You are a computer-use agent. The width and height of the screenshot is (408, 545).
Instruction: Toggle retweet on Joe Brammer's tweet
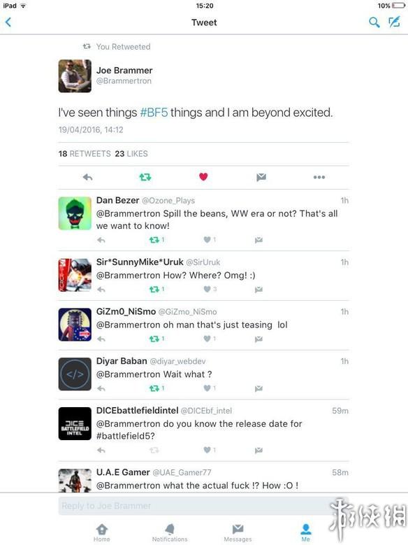(145, 177)
